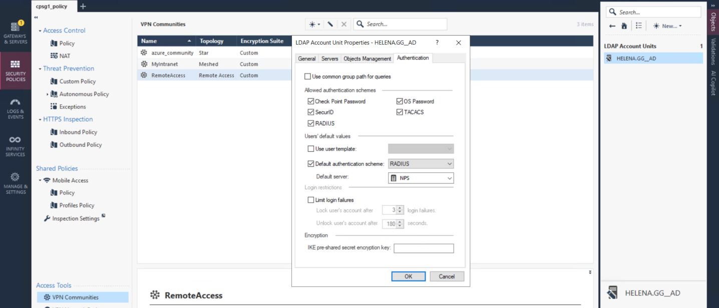Click the IKE pre-shared secret key field
This screenshot has height=308, width=719.
tap(424, 248)
